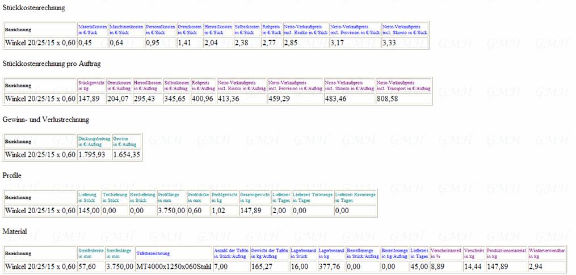Click the Wiederverwendbar column header

[x=546, y=253]
